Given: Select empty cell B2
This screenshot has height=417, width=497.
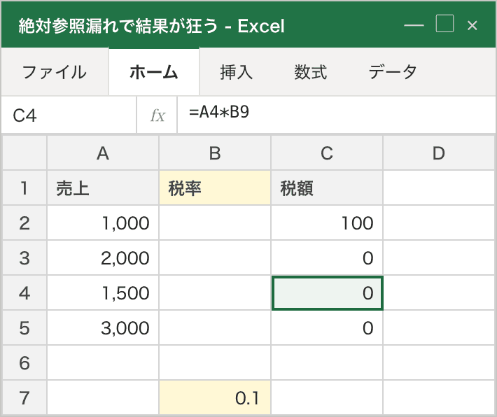Looking at the screenshot, I should click(x=215, y=222).
